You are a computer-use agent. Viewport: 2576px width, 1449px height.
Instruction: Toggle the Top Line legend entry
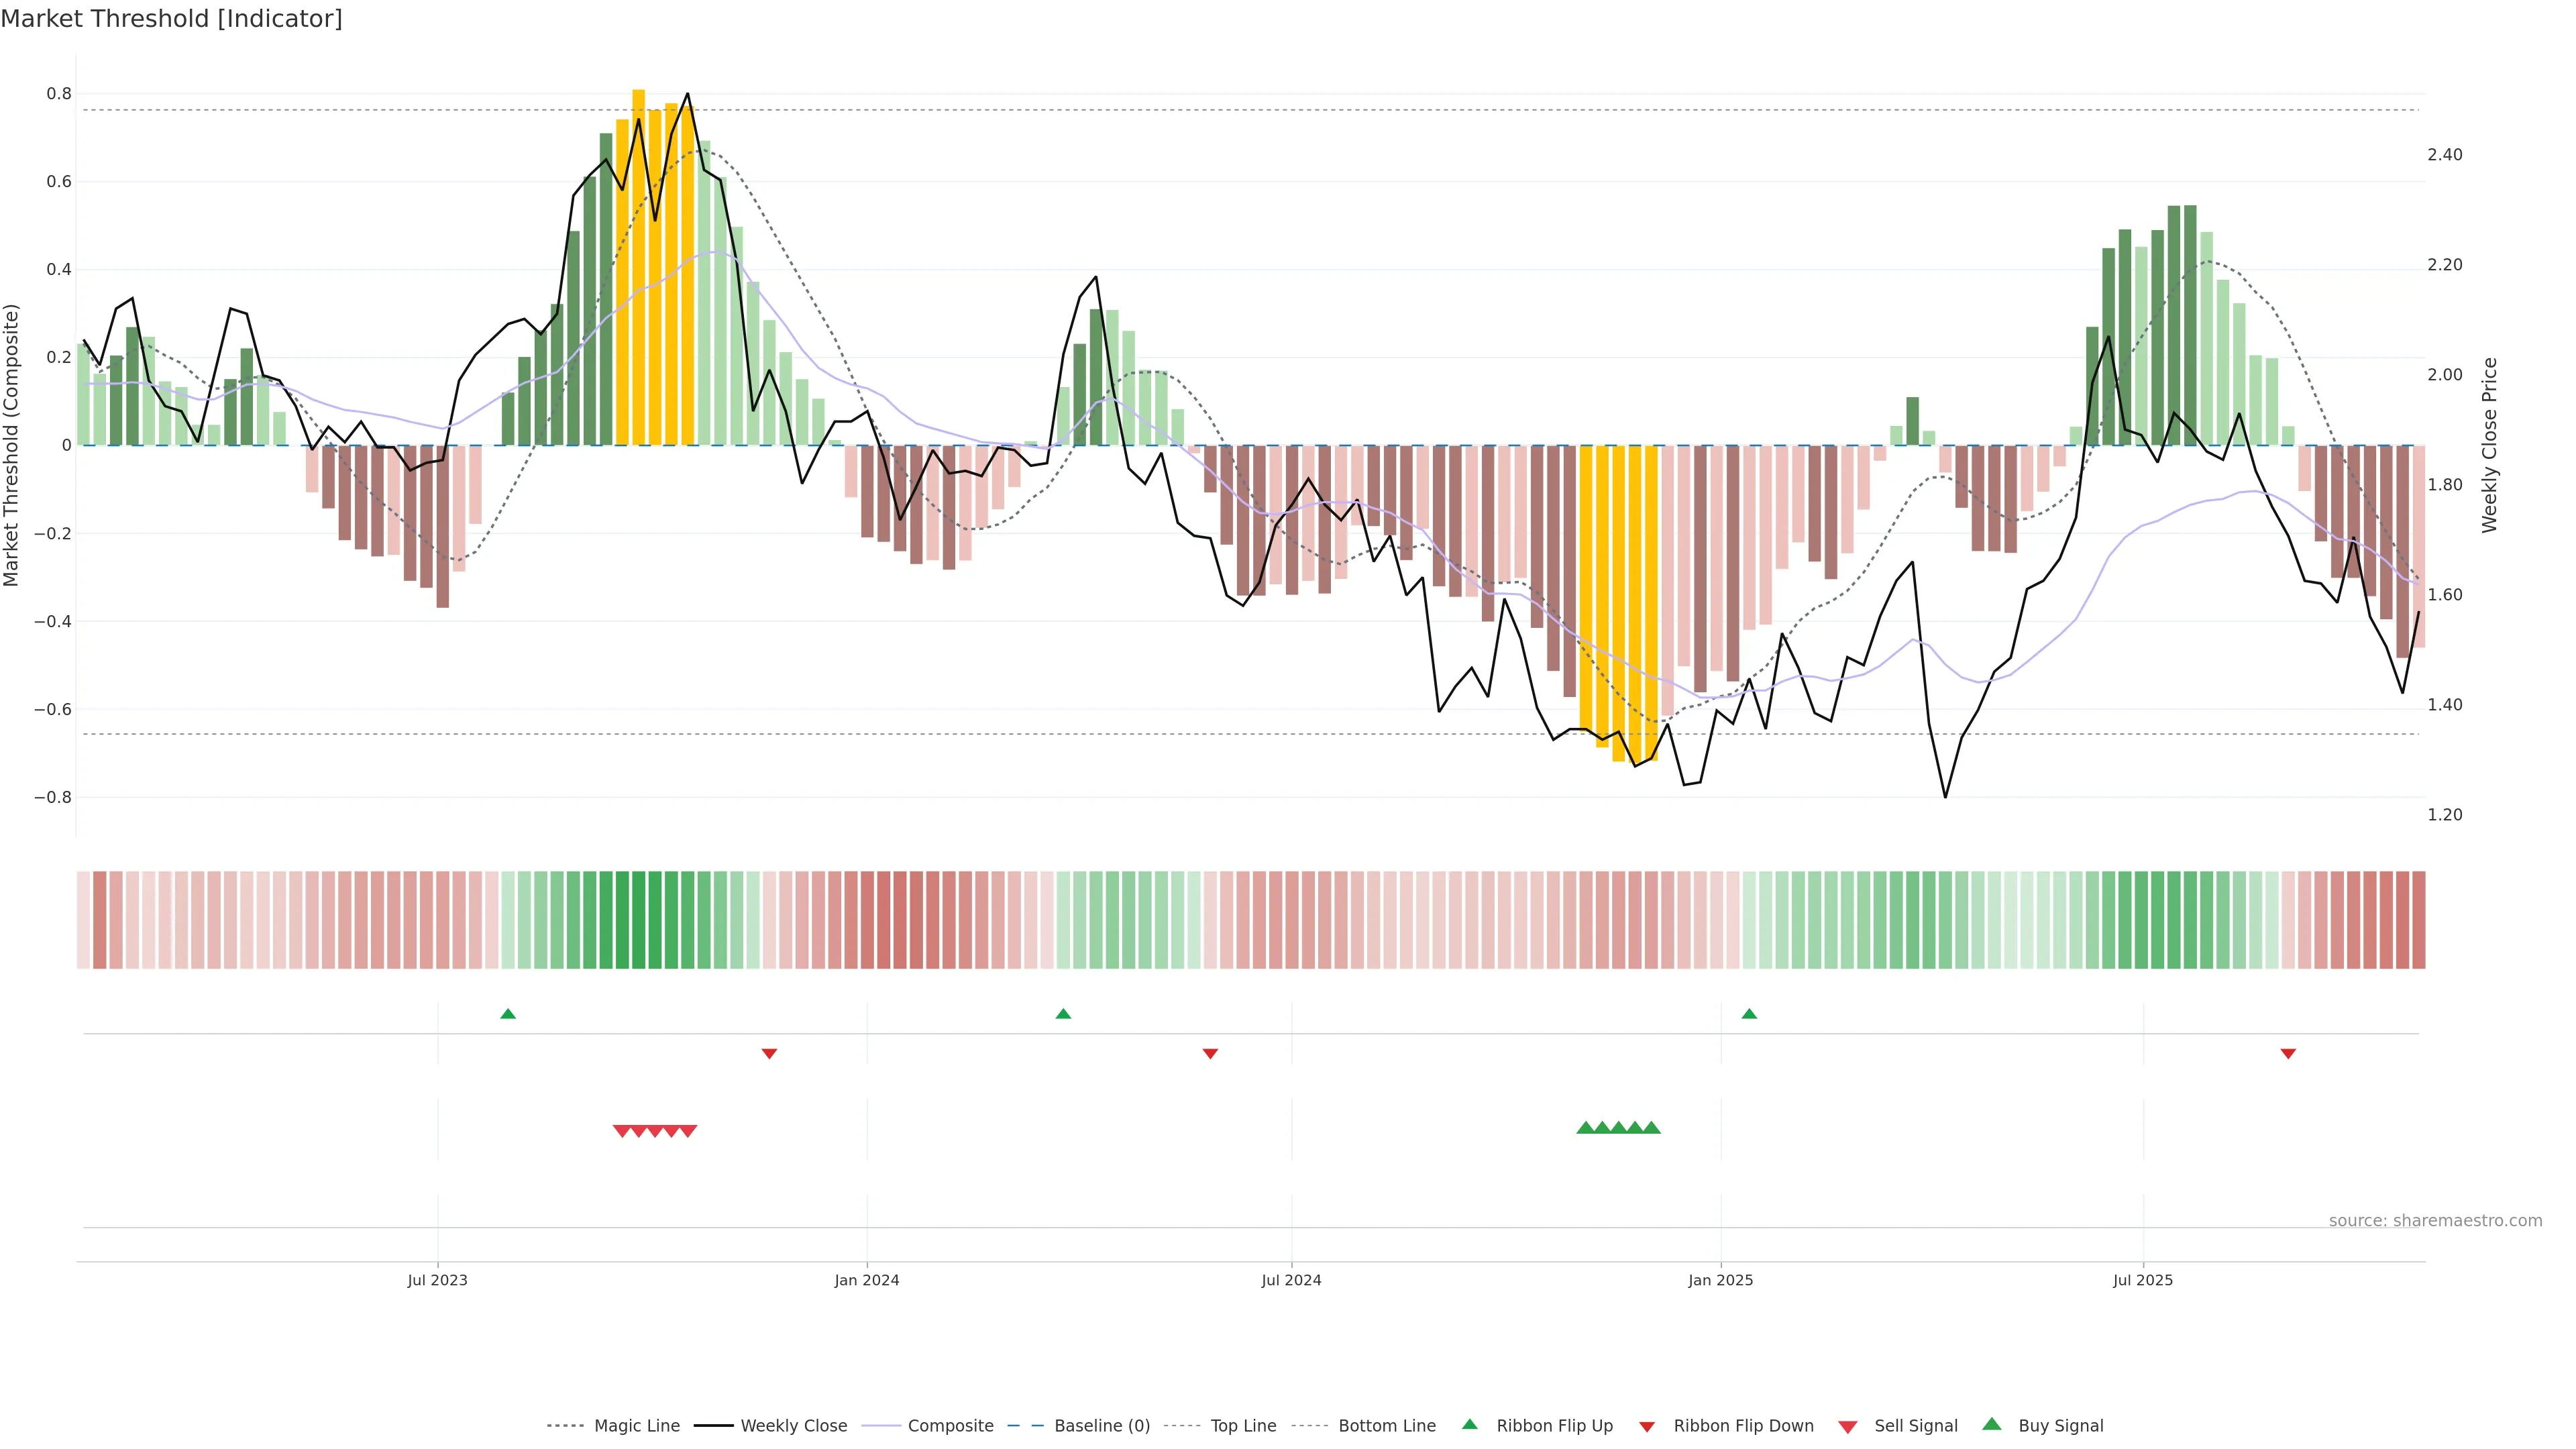(1243, 1426)
